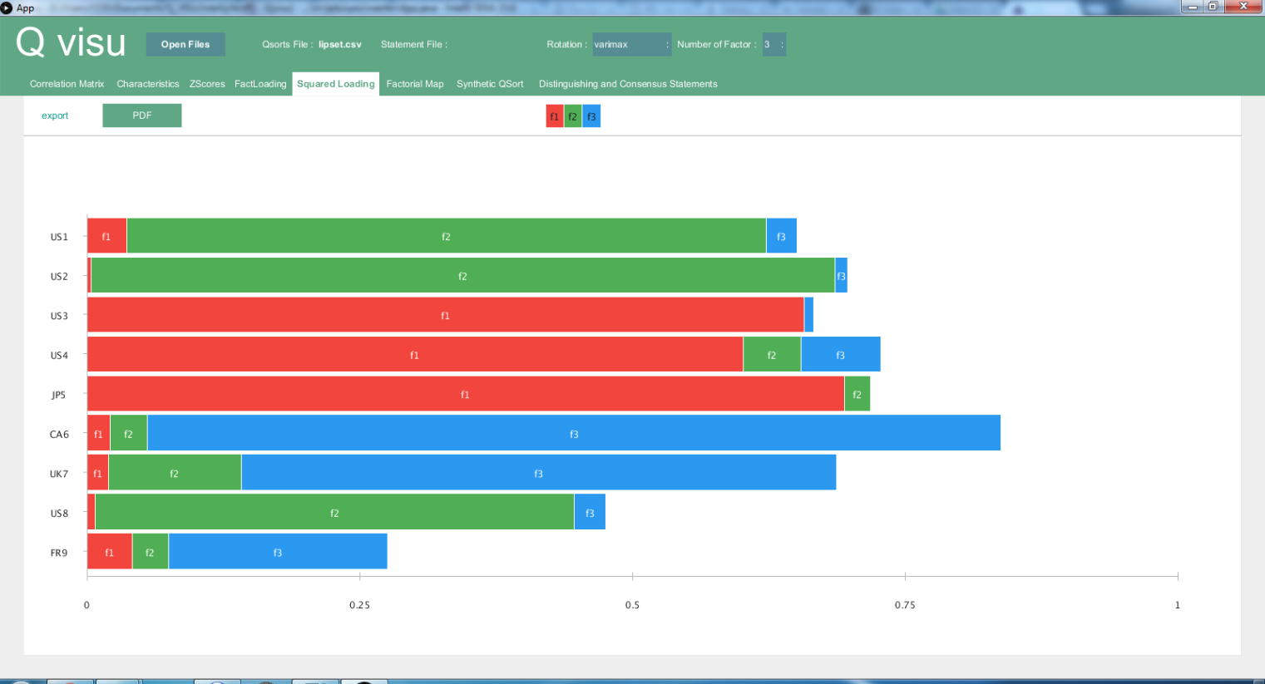Image resolution: width=1265 pixels, height=684 pixels.
Task: Click the red f1 segment of FR9
Action: [110, 552]
